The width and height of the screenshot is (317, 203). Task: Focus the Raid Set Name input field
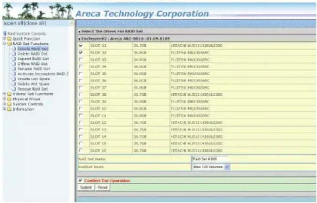coord(210,159)
